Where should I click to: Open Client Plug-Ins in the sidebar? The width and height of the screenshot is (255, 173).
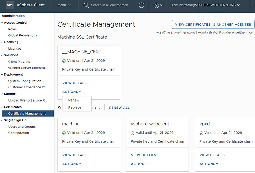19,62
